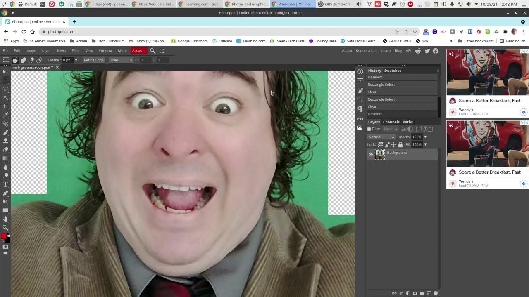529x297 pixels.
Task: Create new folder icon in Layers panel
Action: click(x=422, y=293)
